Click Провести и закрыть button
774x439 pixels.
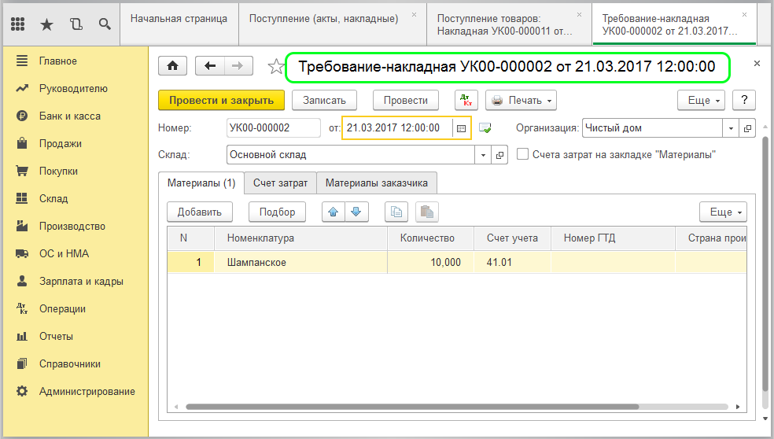click(x=221, y=100)
